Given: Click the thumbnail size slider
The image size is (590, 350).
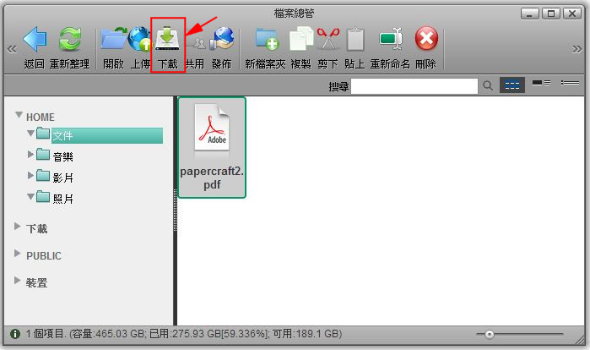Looking at the screenshot, I should [x=489, y=334].
